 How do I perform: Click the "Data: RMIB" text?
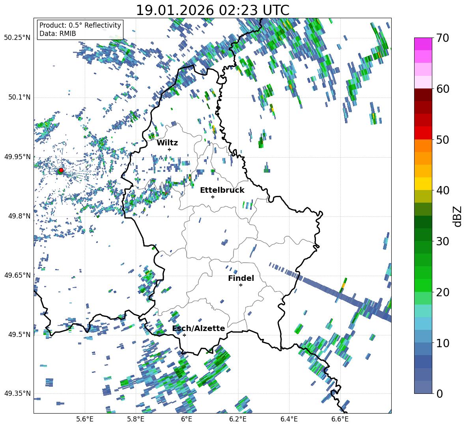[x=58, y=34]
